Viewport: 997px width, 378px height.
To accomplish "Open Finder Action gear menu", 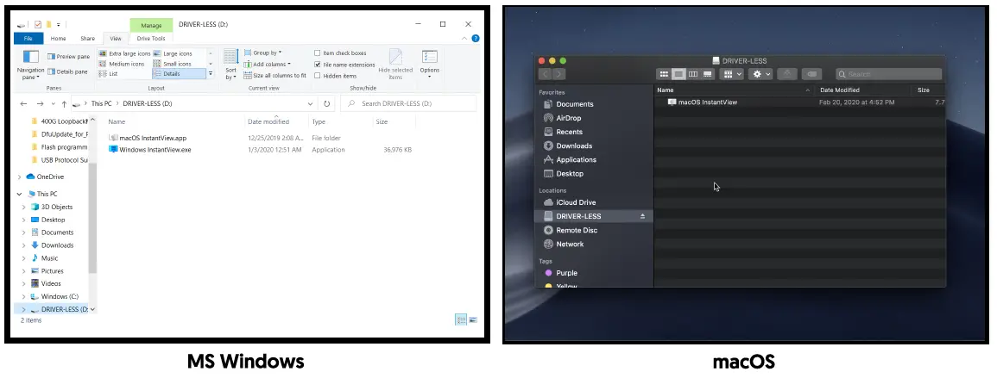I will [760, 74].
